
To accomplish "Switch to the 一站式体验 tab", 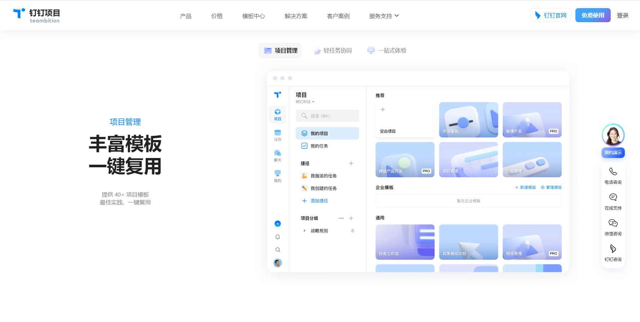I will pyautogui.click(x=387, y=50).
